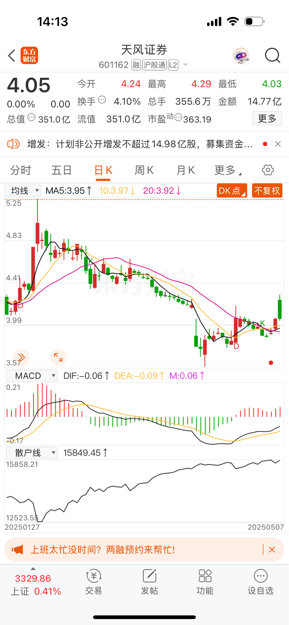Close the 两融预约 promo banner
This screenshot has height=625, width=289.
[272, 550]
